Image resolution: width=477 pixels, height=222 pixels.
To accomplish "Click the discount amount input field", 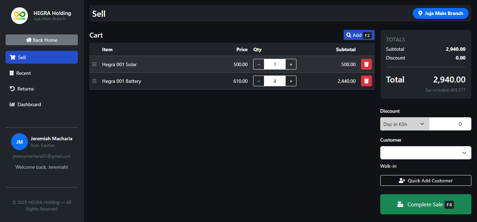I will coord(450,124).
